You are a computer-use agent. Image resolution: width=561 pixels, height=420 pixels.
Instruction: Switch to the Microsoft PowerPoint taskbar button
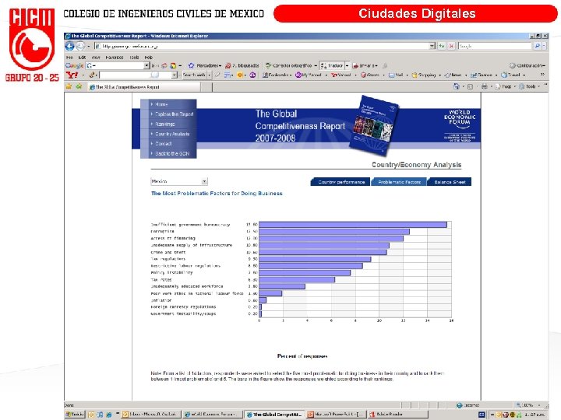click(x=336, y=415)
